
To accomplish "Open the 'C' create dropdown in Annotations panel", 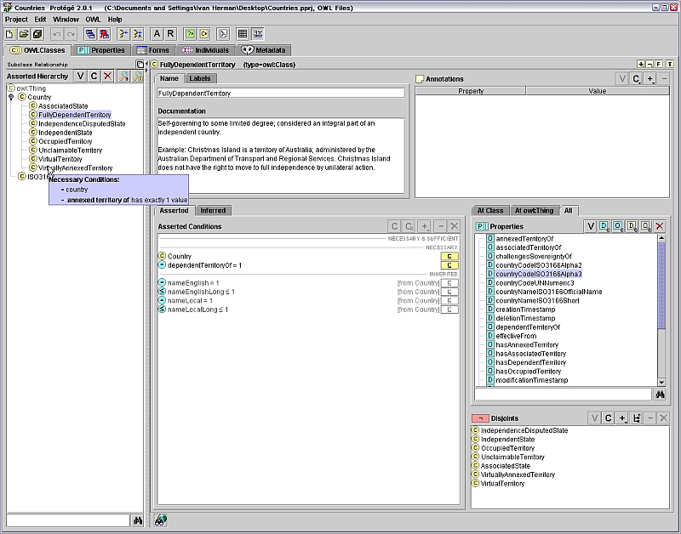I will coord(637,79).
